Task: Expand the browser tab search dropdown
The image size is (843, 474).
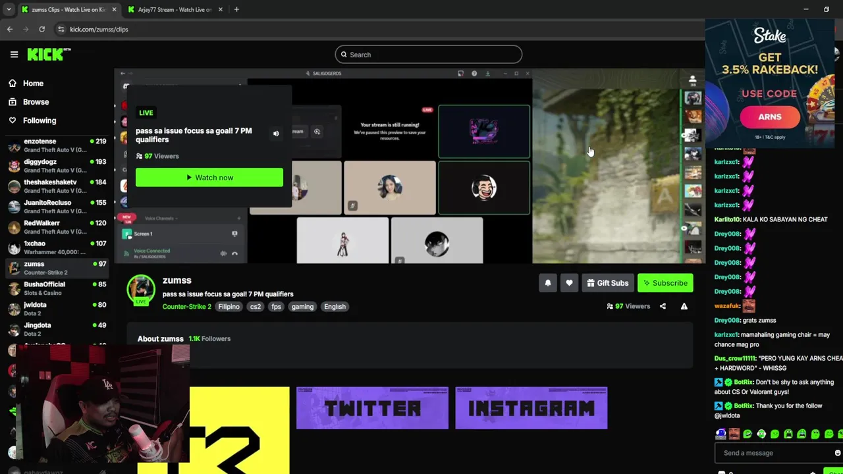Action: point(9,9)
